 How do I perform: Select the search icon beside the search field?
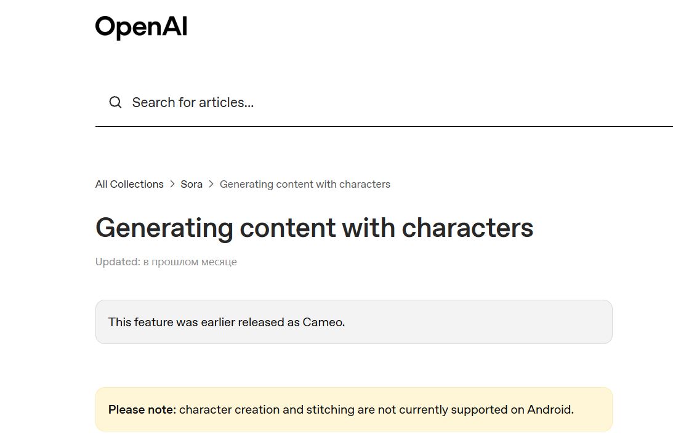click(115, 102)
